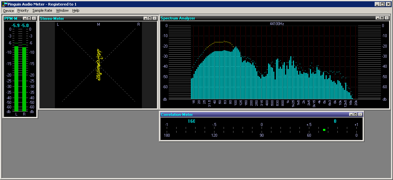Image resolution: width=393 pixels, height=180 pixels.
Task: Open the Window menu
Action: [x=62, y=10]
